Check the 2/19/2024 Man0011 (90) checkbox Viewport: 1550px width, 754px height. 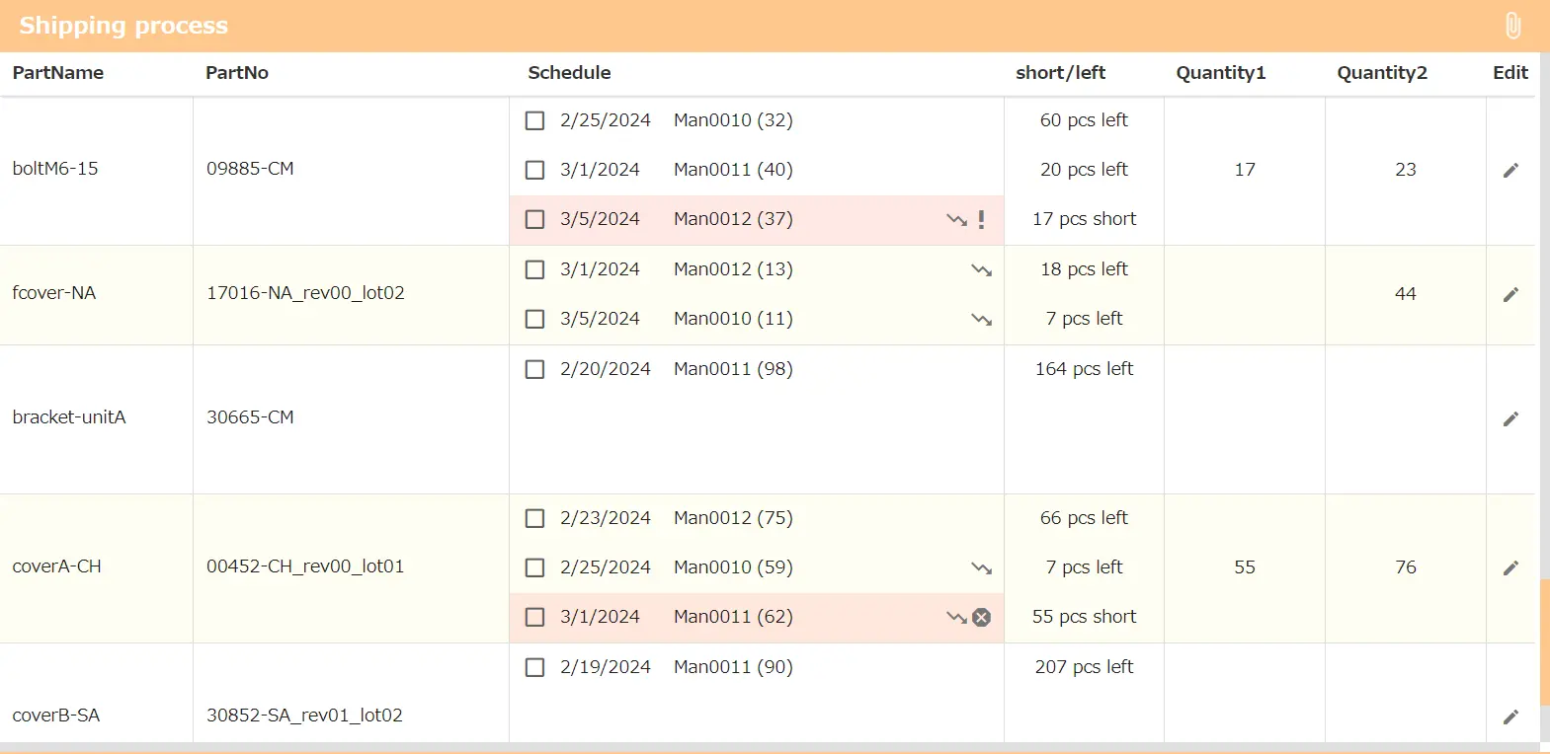pos(535,668)
